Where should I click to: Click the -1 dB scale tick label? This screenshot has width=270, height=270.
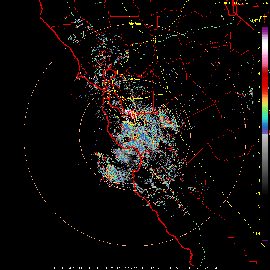click(x=258, y=140)
